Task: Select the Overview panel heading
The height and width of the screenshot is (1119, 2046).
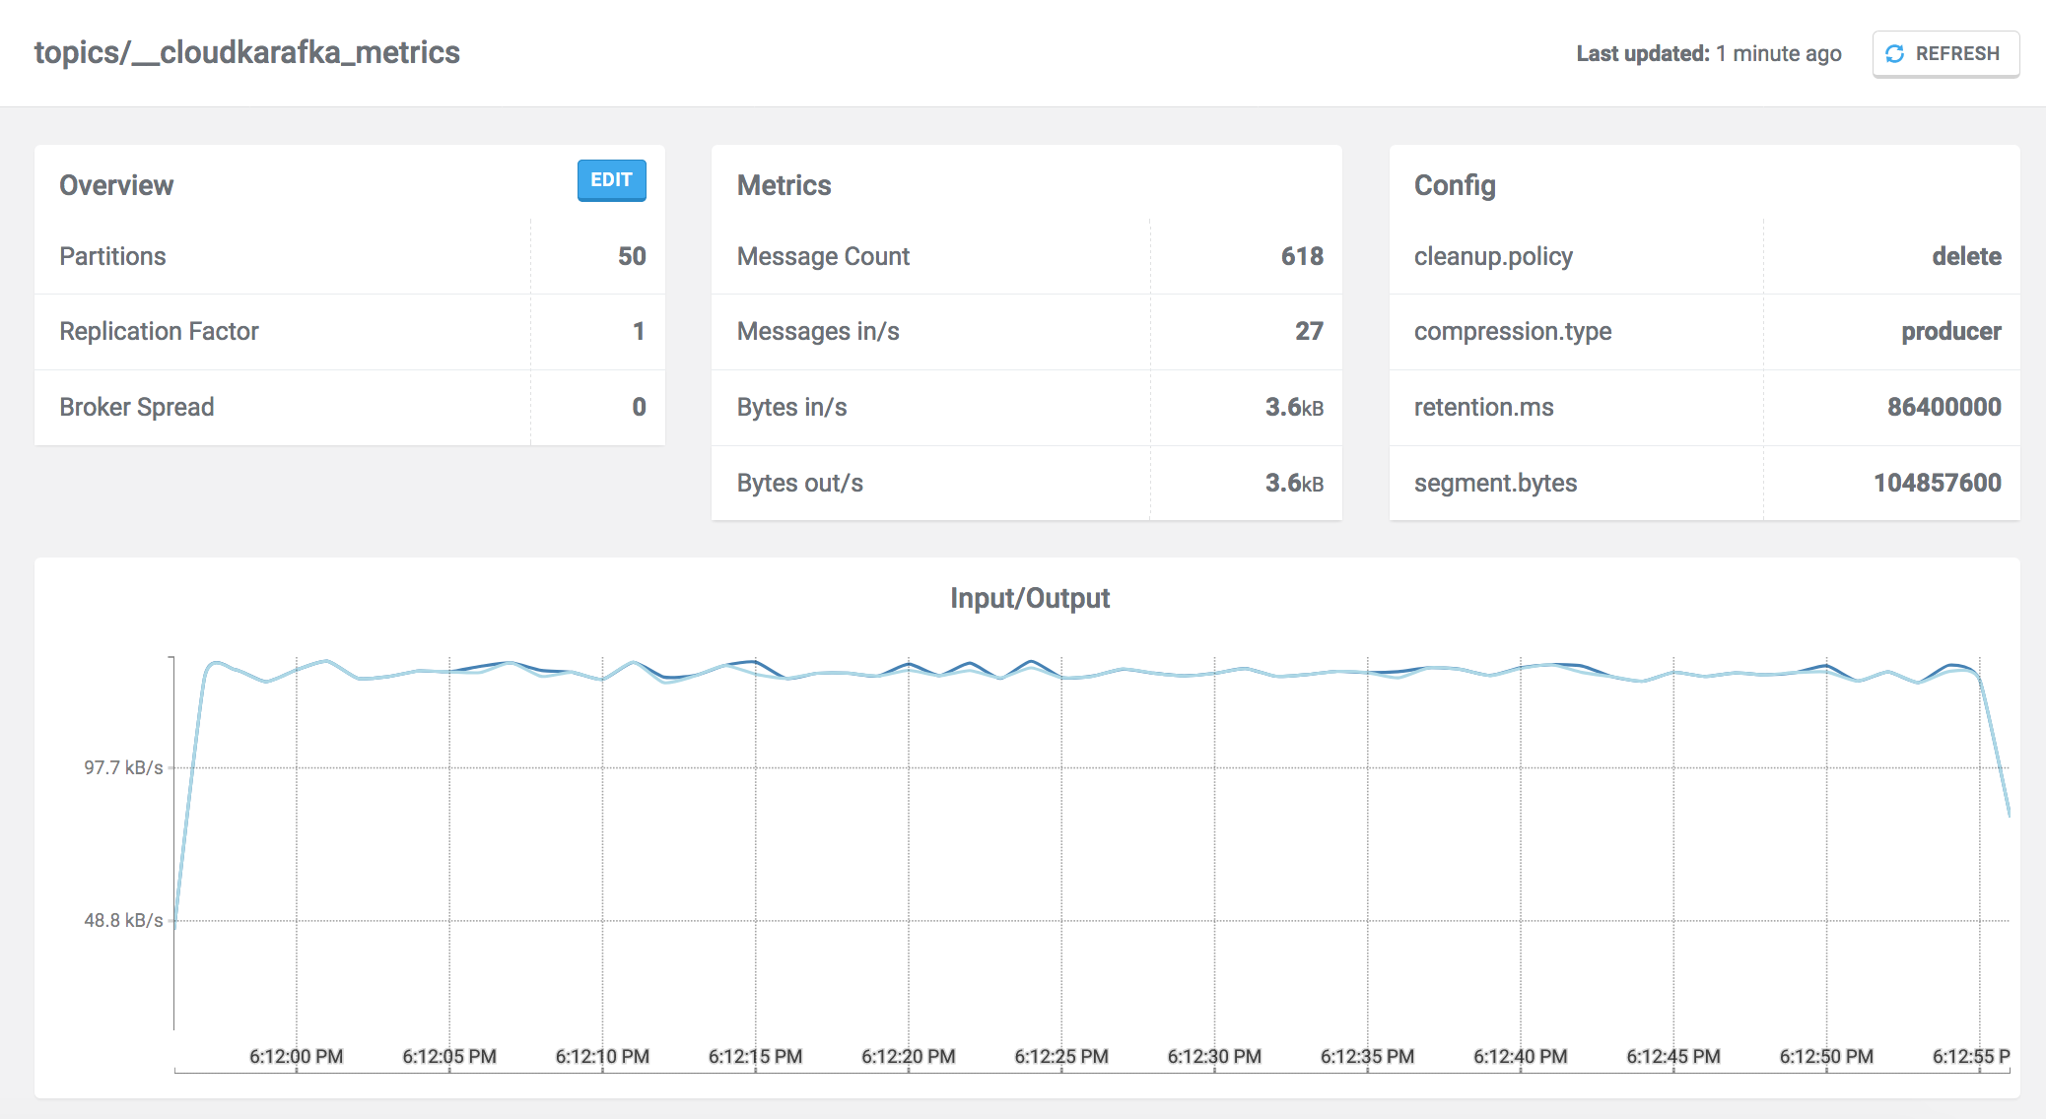Action: pyautogui.click(x=116, y=185)
